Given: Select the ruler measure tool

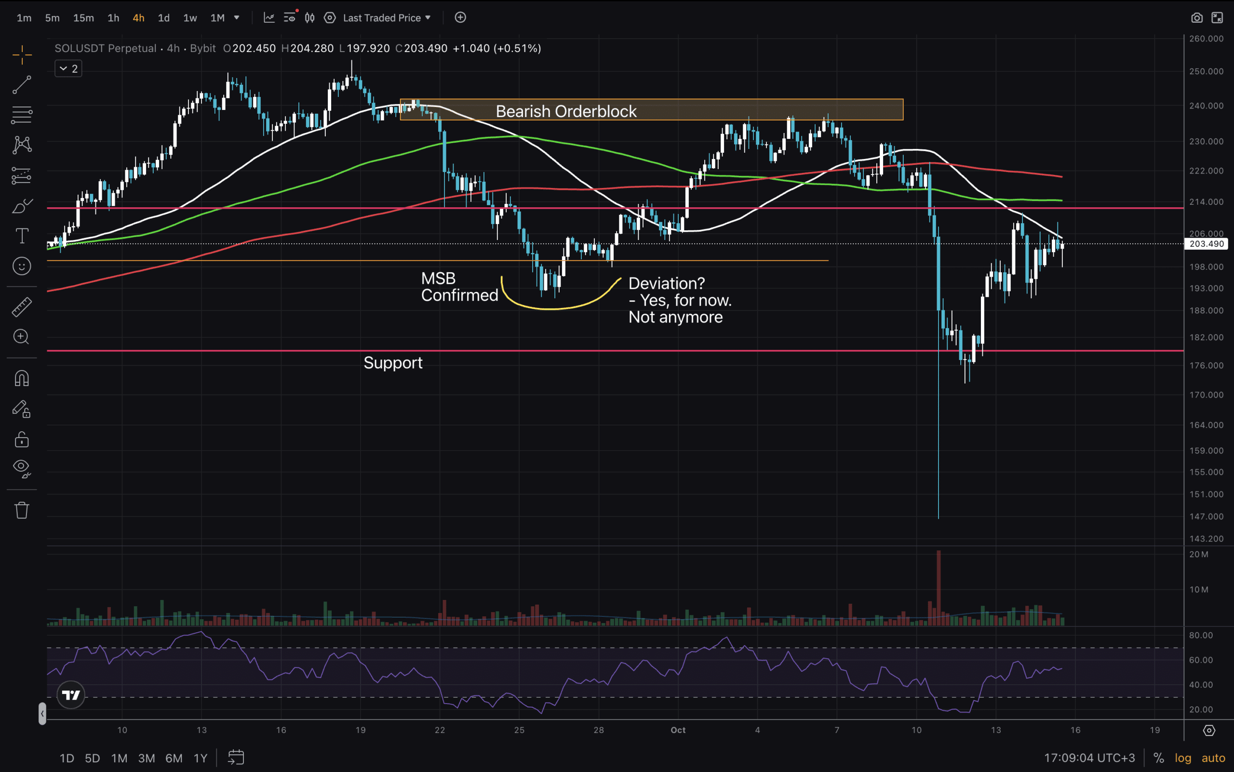Looking at the screenshot, I should tap(22, 307).
